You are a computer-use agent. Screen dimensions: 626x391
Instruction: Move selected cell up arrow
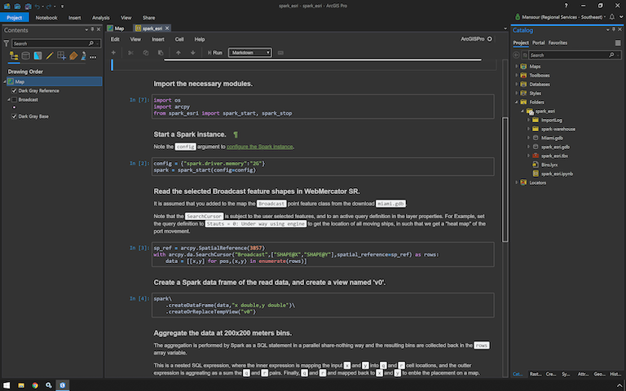179,52
